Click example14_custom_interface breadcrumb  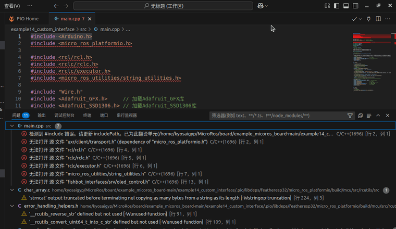(x=42, y=29)
